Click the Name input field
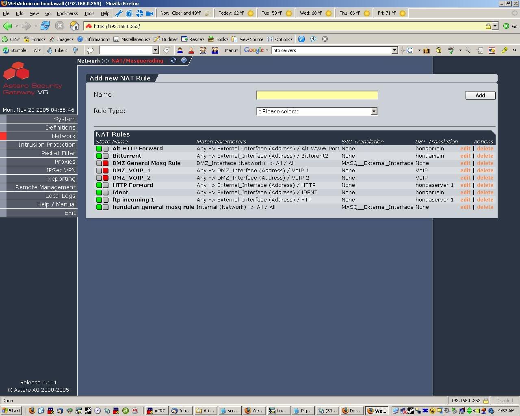520x416 pixels. (317, 95)
